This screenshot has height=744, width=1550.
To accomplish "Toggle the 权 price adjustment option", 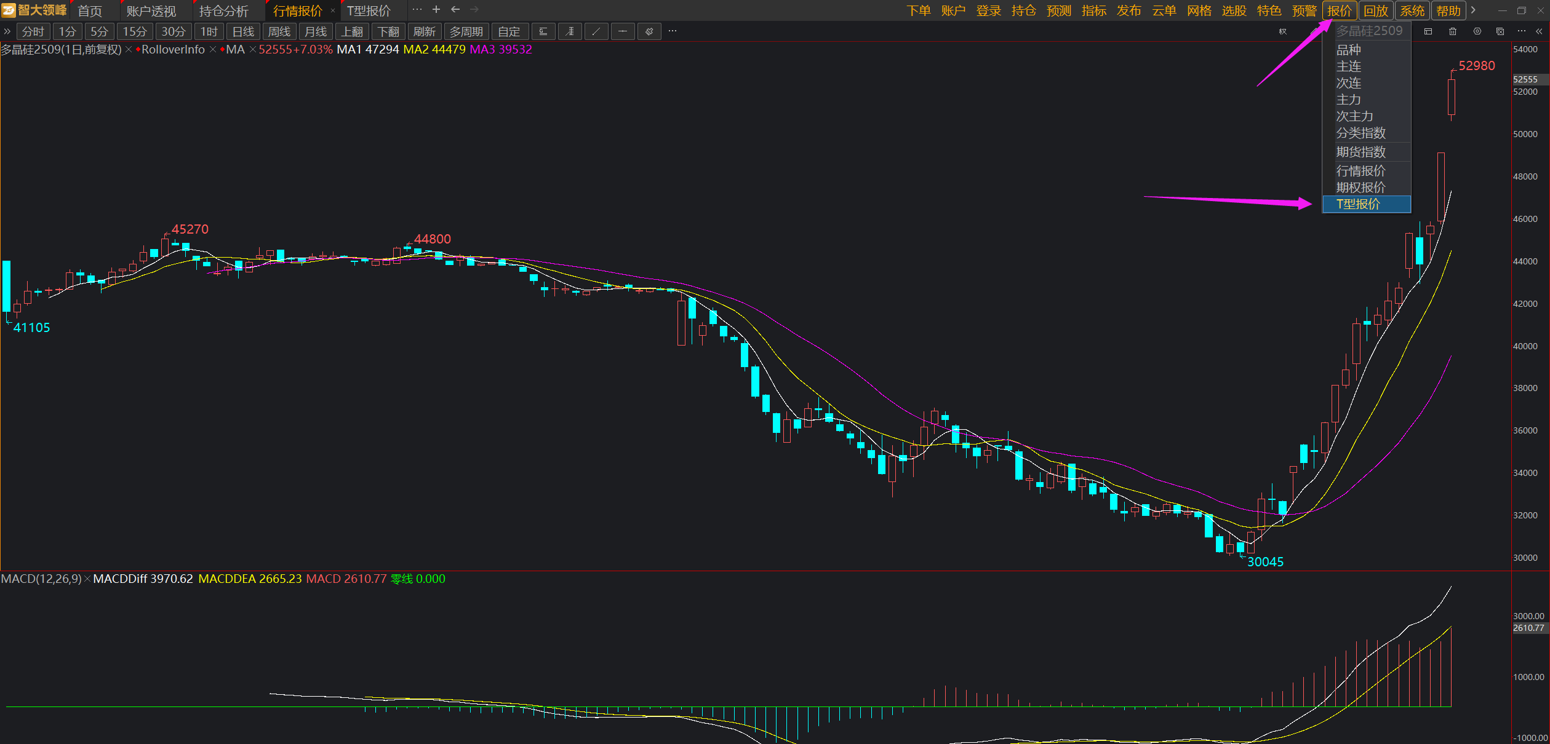I will tap(1282, 31).
